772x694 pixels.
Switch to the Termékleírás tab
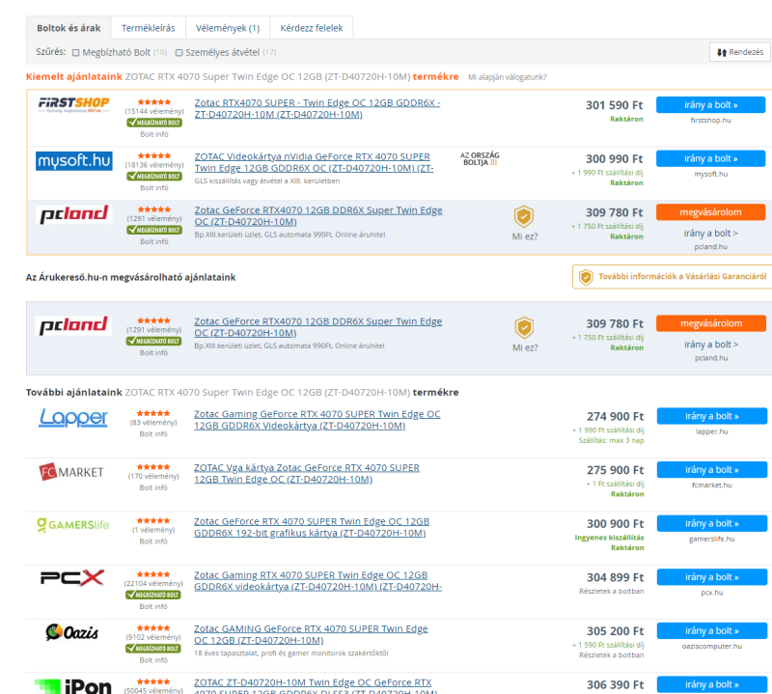[x=149, y=28]
